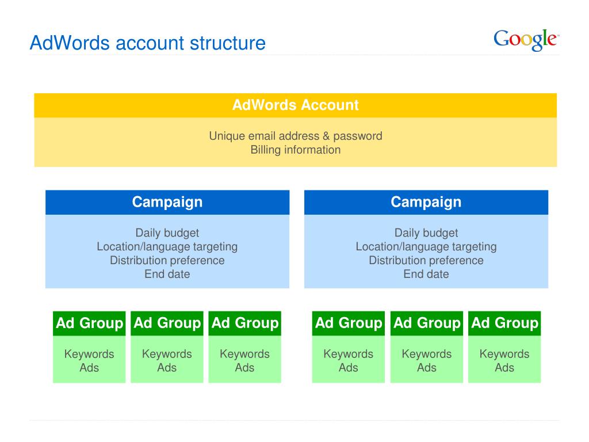Select the 'AdWords account structure' slide title
This screenshot has width=589, height=442.
coord(148,43)
